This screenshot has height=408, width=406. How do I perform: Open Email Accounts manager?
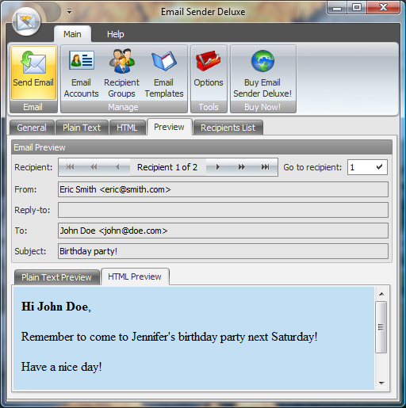(x=81, y=73)
